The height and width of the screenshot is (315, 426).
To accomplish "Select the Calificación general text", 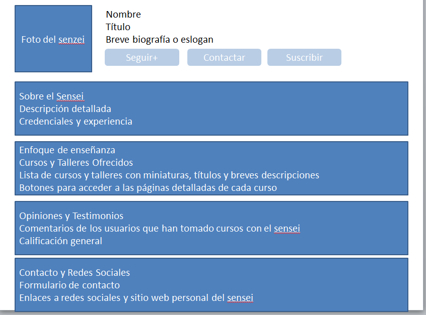I will click(60, 241).
